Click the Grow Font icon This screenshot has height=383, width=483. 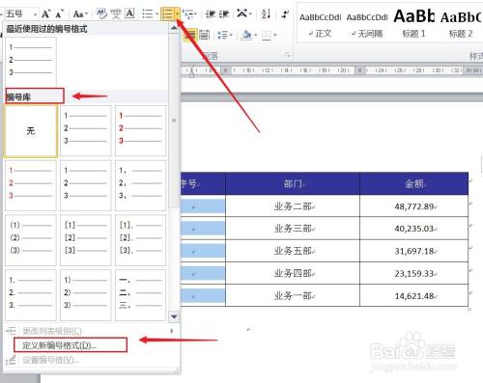[46, 14]
